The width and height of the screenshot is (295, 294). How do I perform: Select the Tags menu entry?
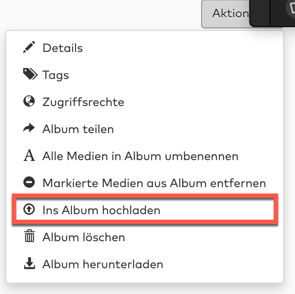point(55,75)
